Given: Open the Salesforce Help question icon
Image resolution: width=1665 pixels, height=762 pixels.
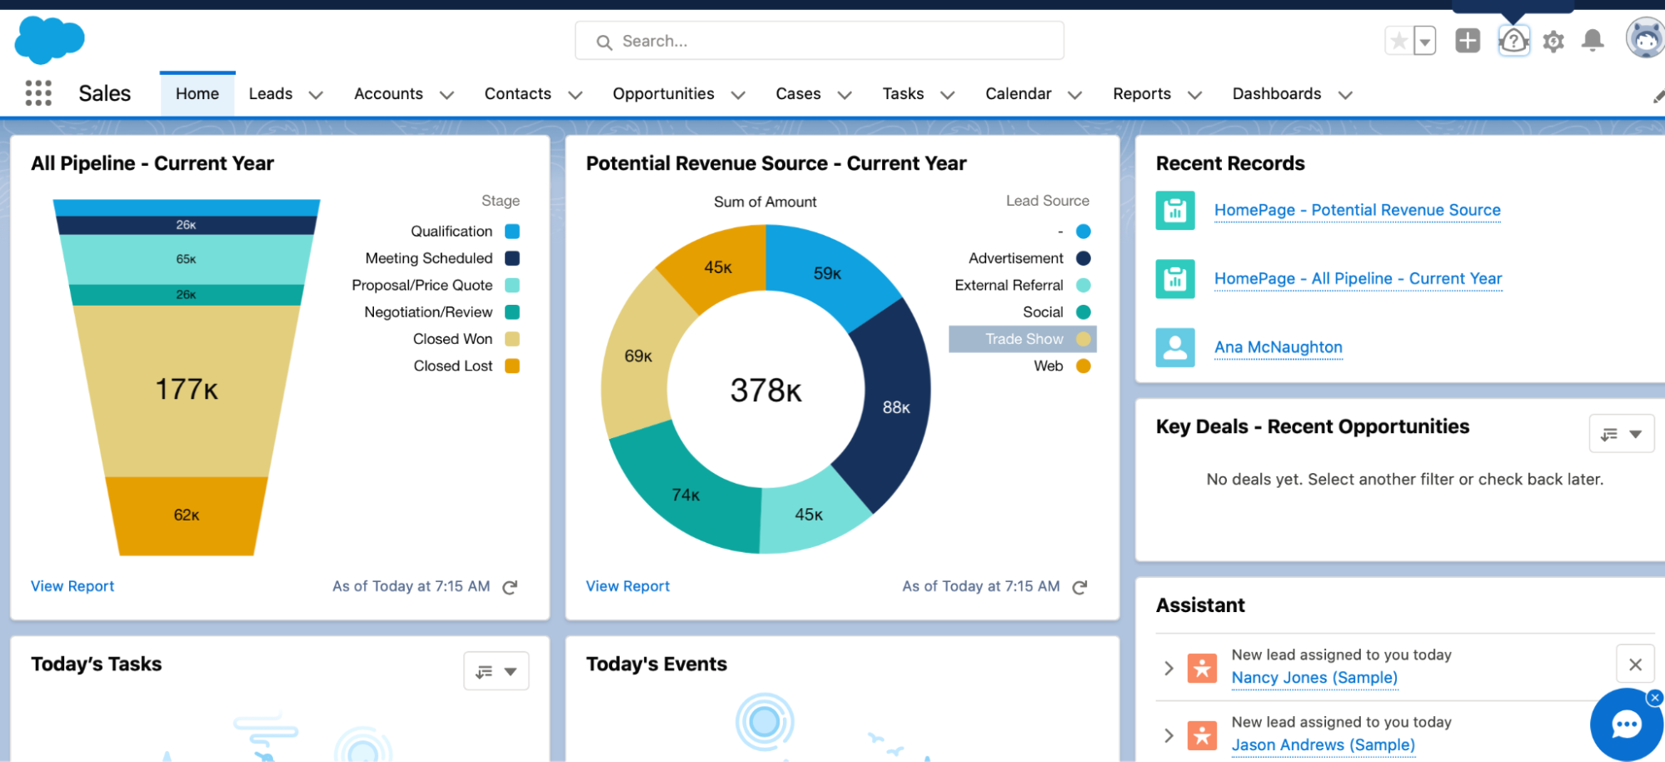Looking at the screenshot, I should pyautogui.click(x=1513, y=40).
